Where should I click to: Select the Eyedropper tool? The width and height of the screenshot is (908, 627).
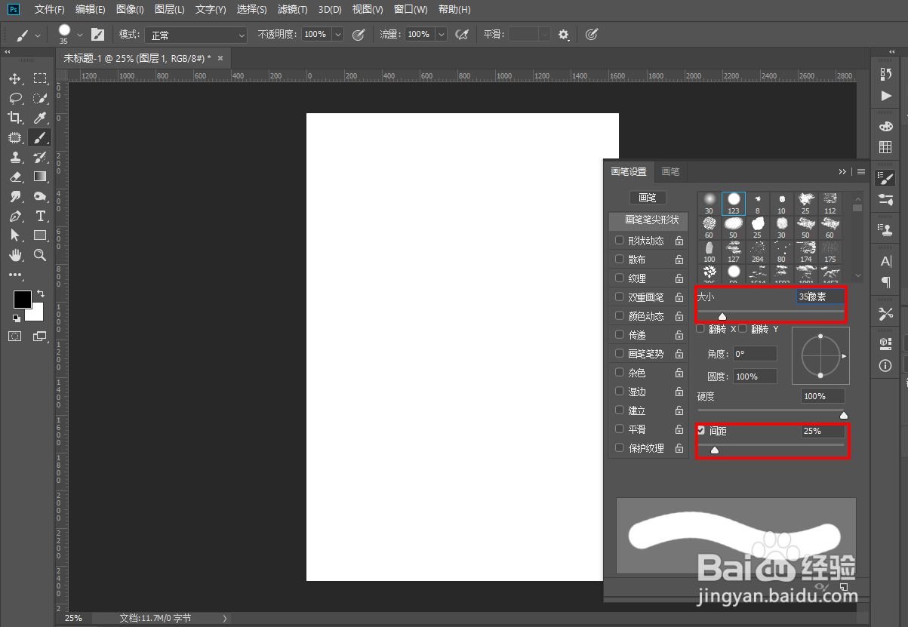(40, 118)
